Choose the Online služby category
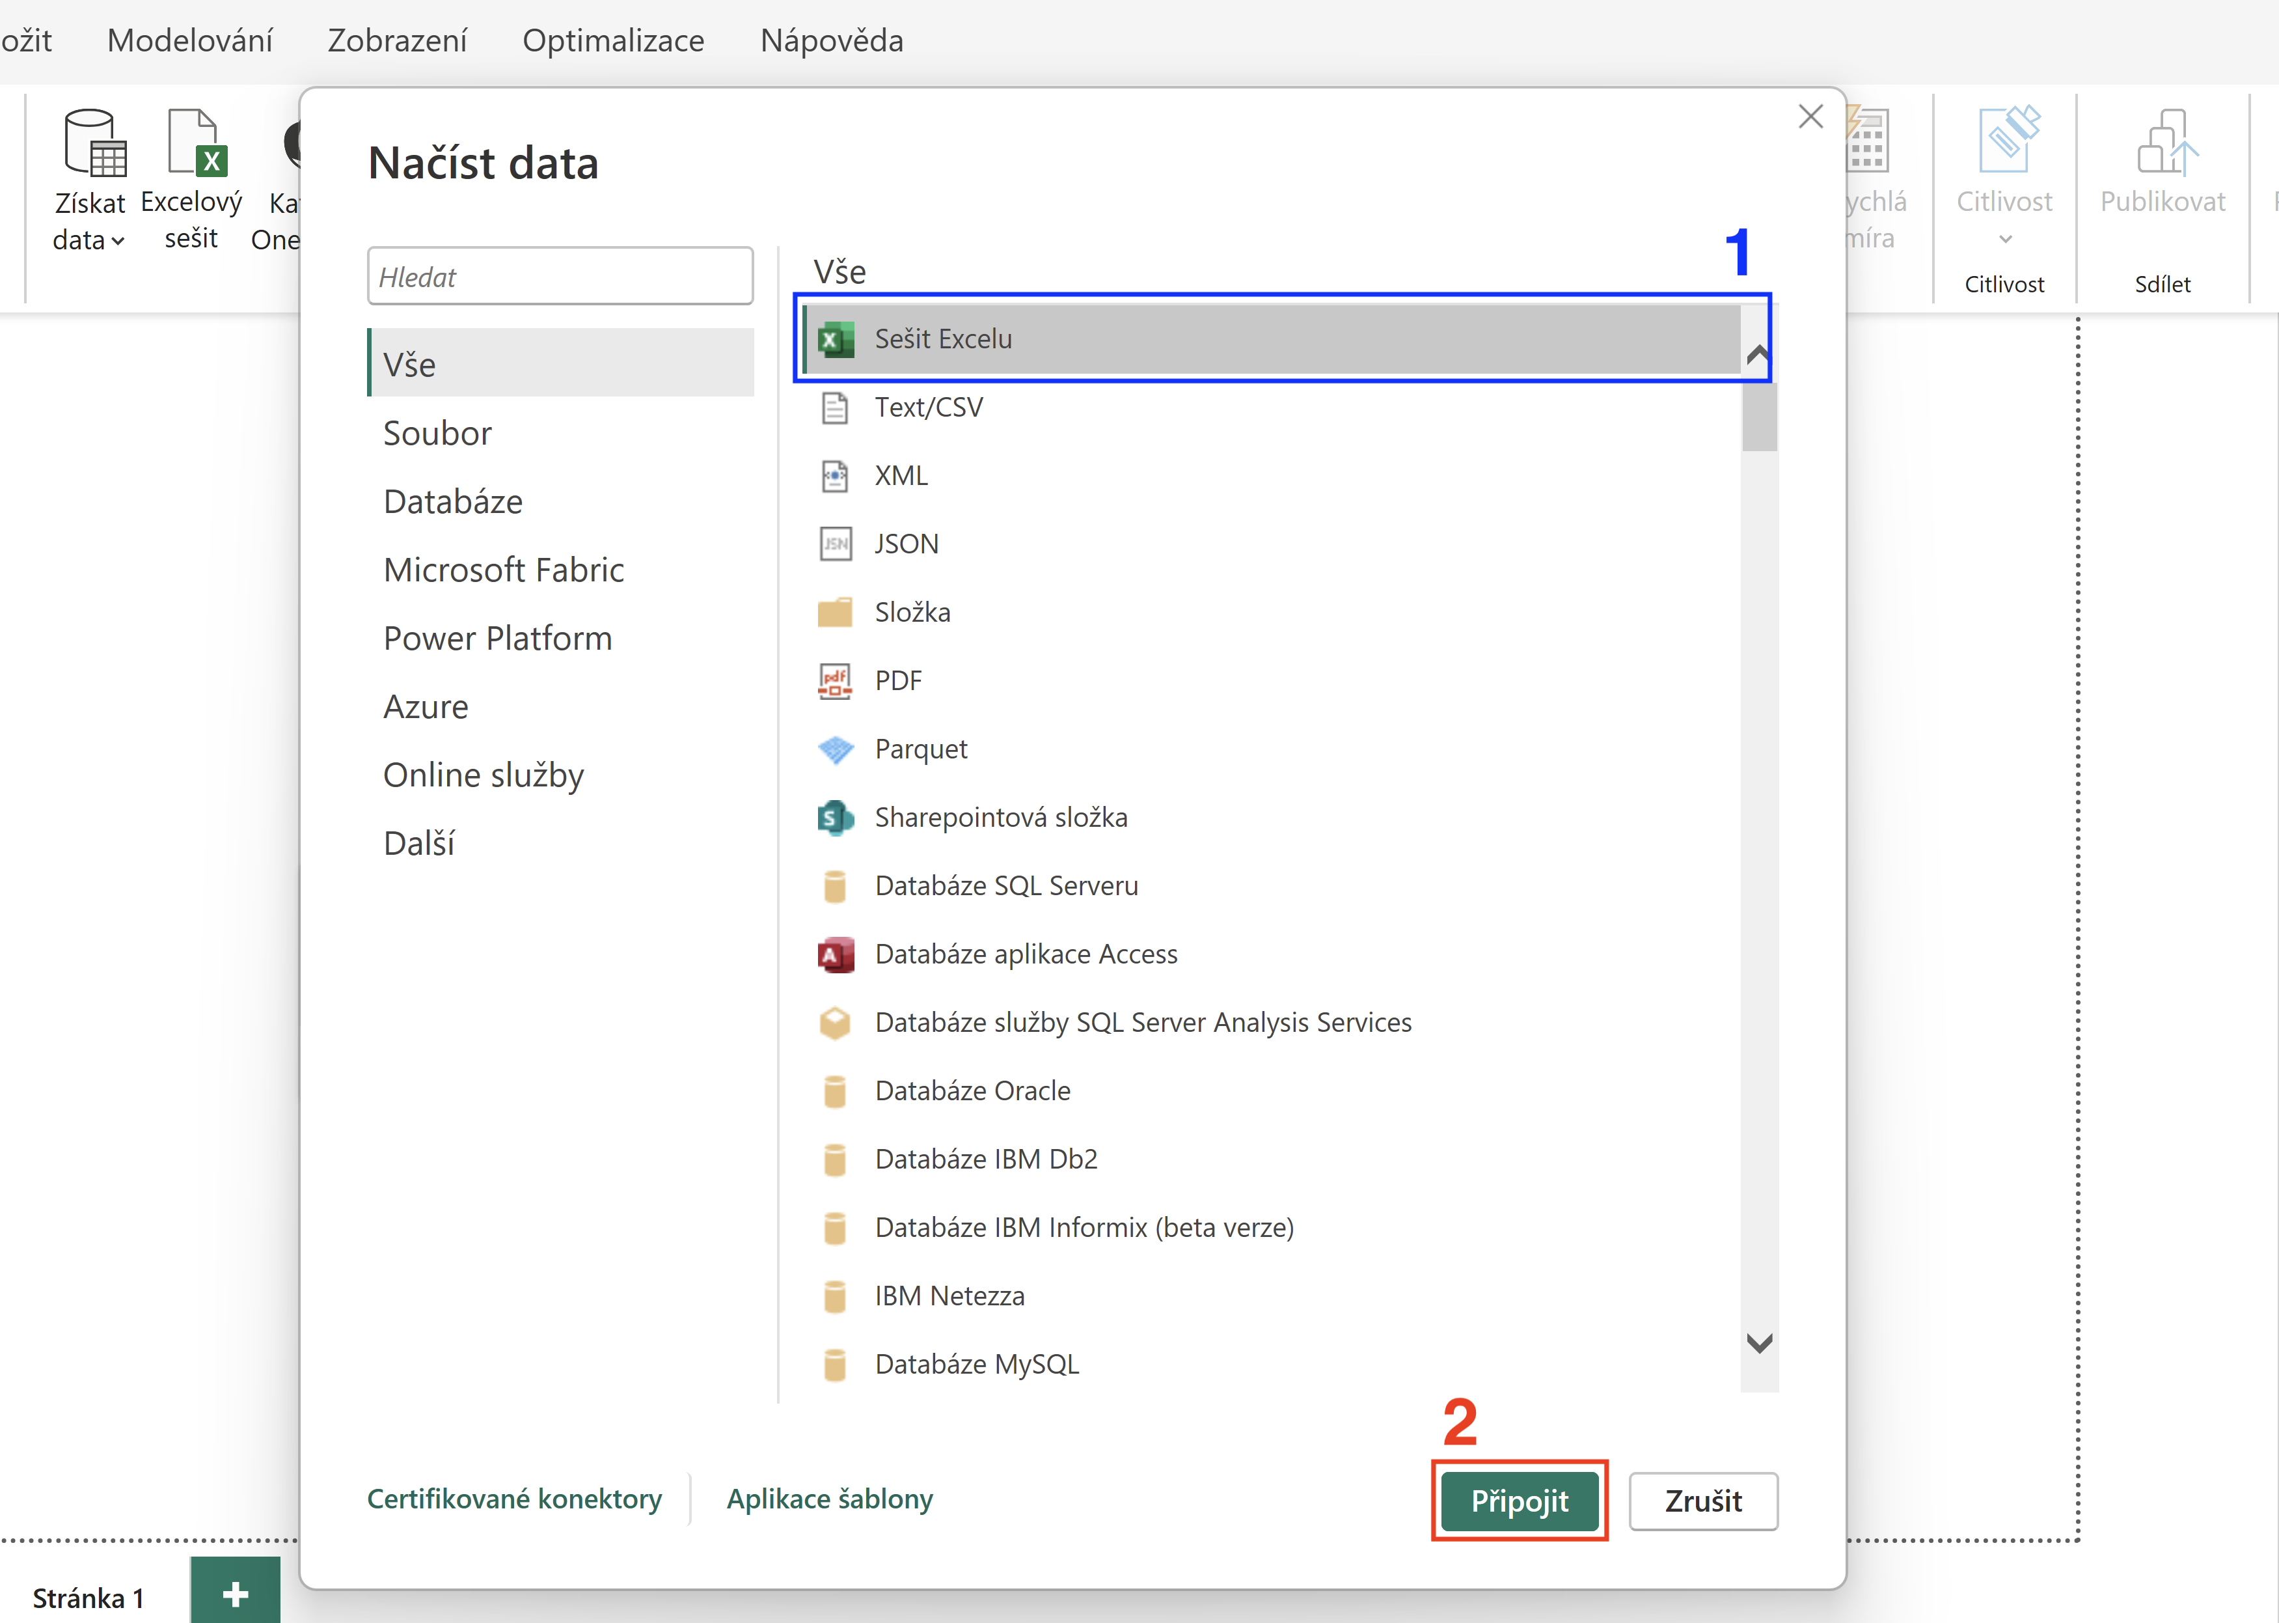Viewport: 2279px width, 1623px height. pyautogui.click(x=560, y=775)
